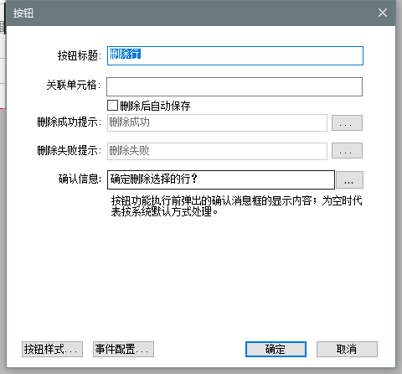402x374 pixels.
Task: Click the 删除失败提示 text field
Action: [217, 151]
